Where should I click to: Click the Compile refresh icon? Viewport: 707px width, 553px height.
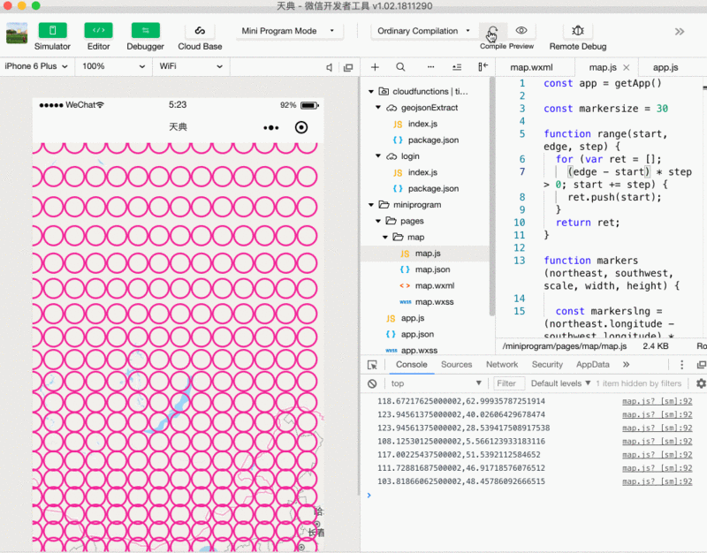click(492, 32)
